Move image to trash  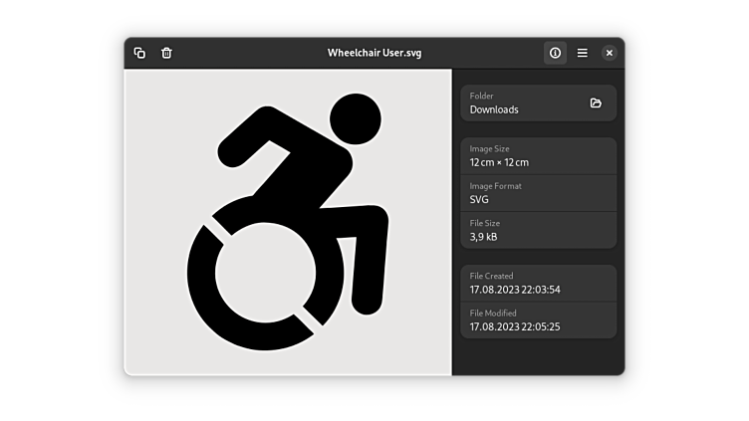[166, 53]
